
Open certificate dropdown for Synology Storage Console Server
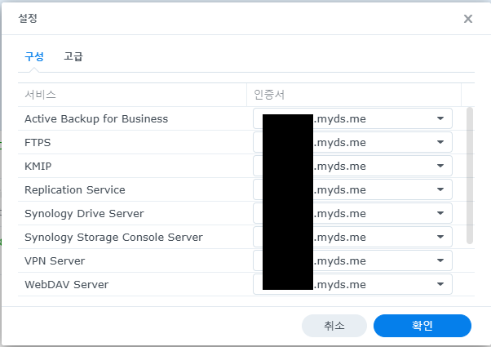[352, 237]
